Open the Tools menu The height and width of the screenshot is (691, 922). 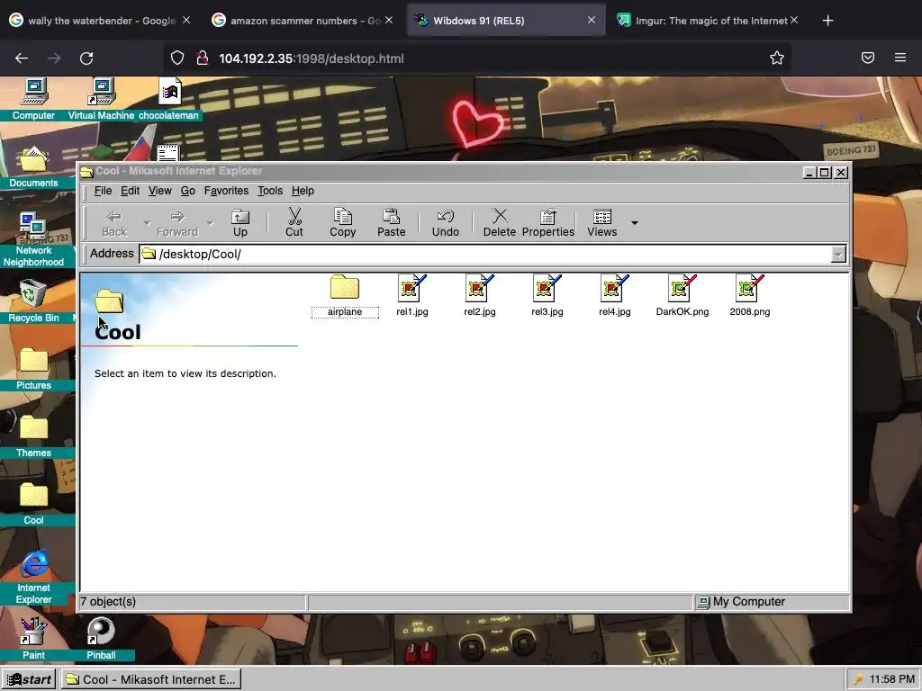pyautogui.click(x=270, y=191)
